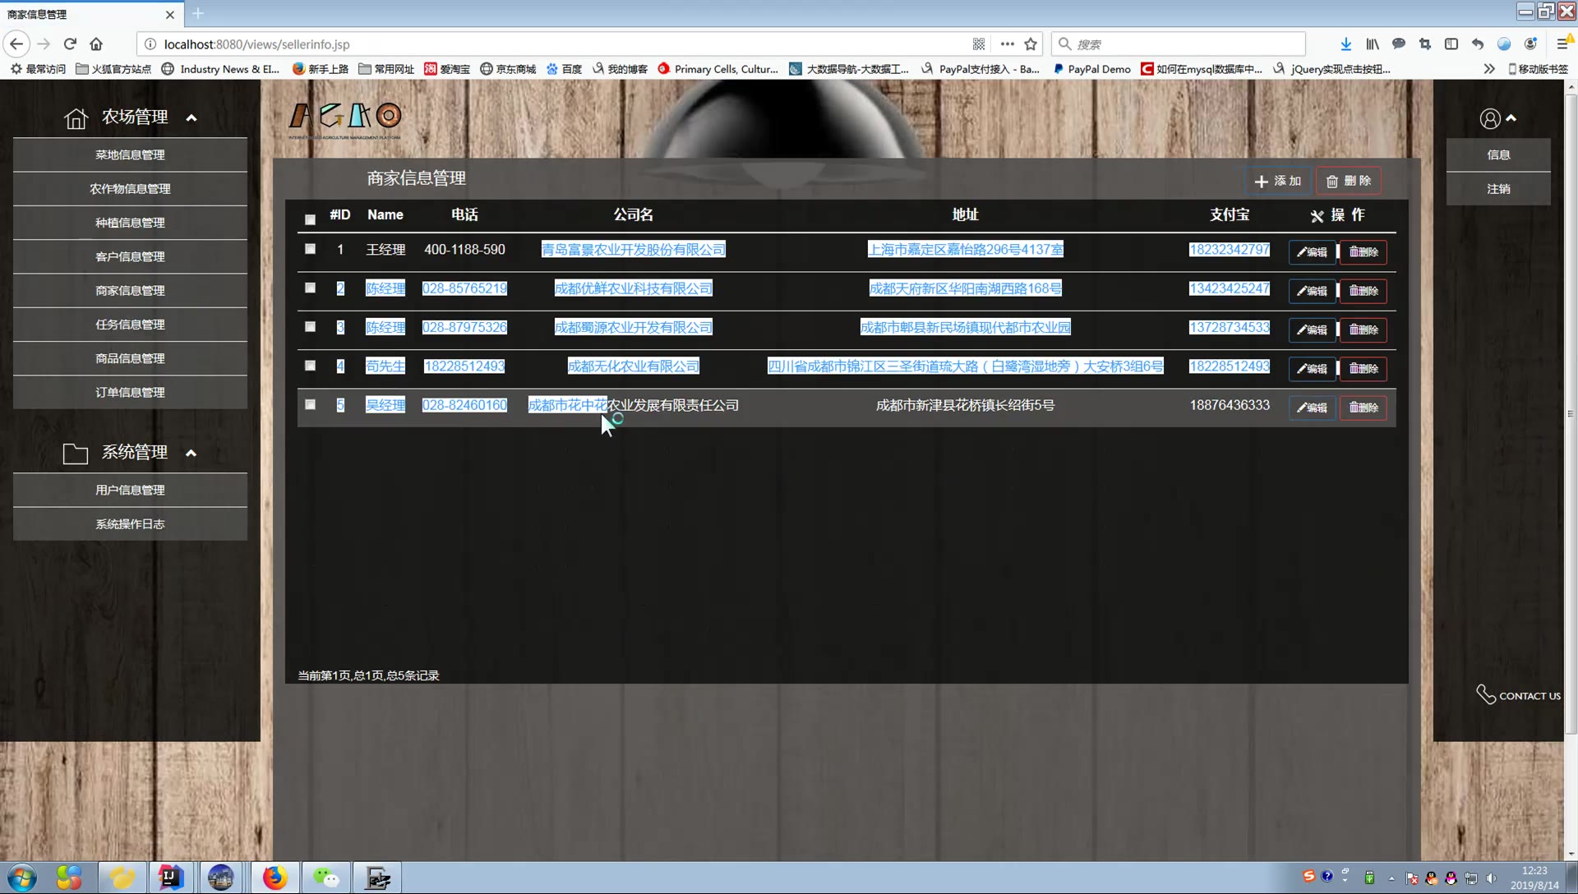Go to the browser home page icon
This screenshot has width=1578, height=894.
(96, 44)
